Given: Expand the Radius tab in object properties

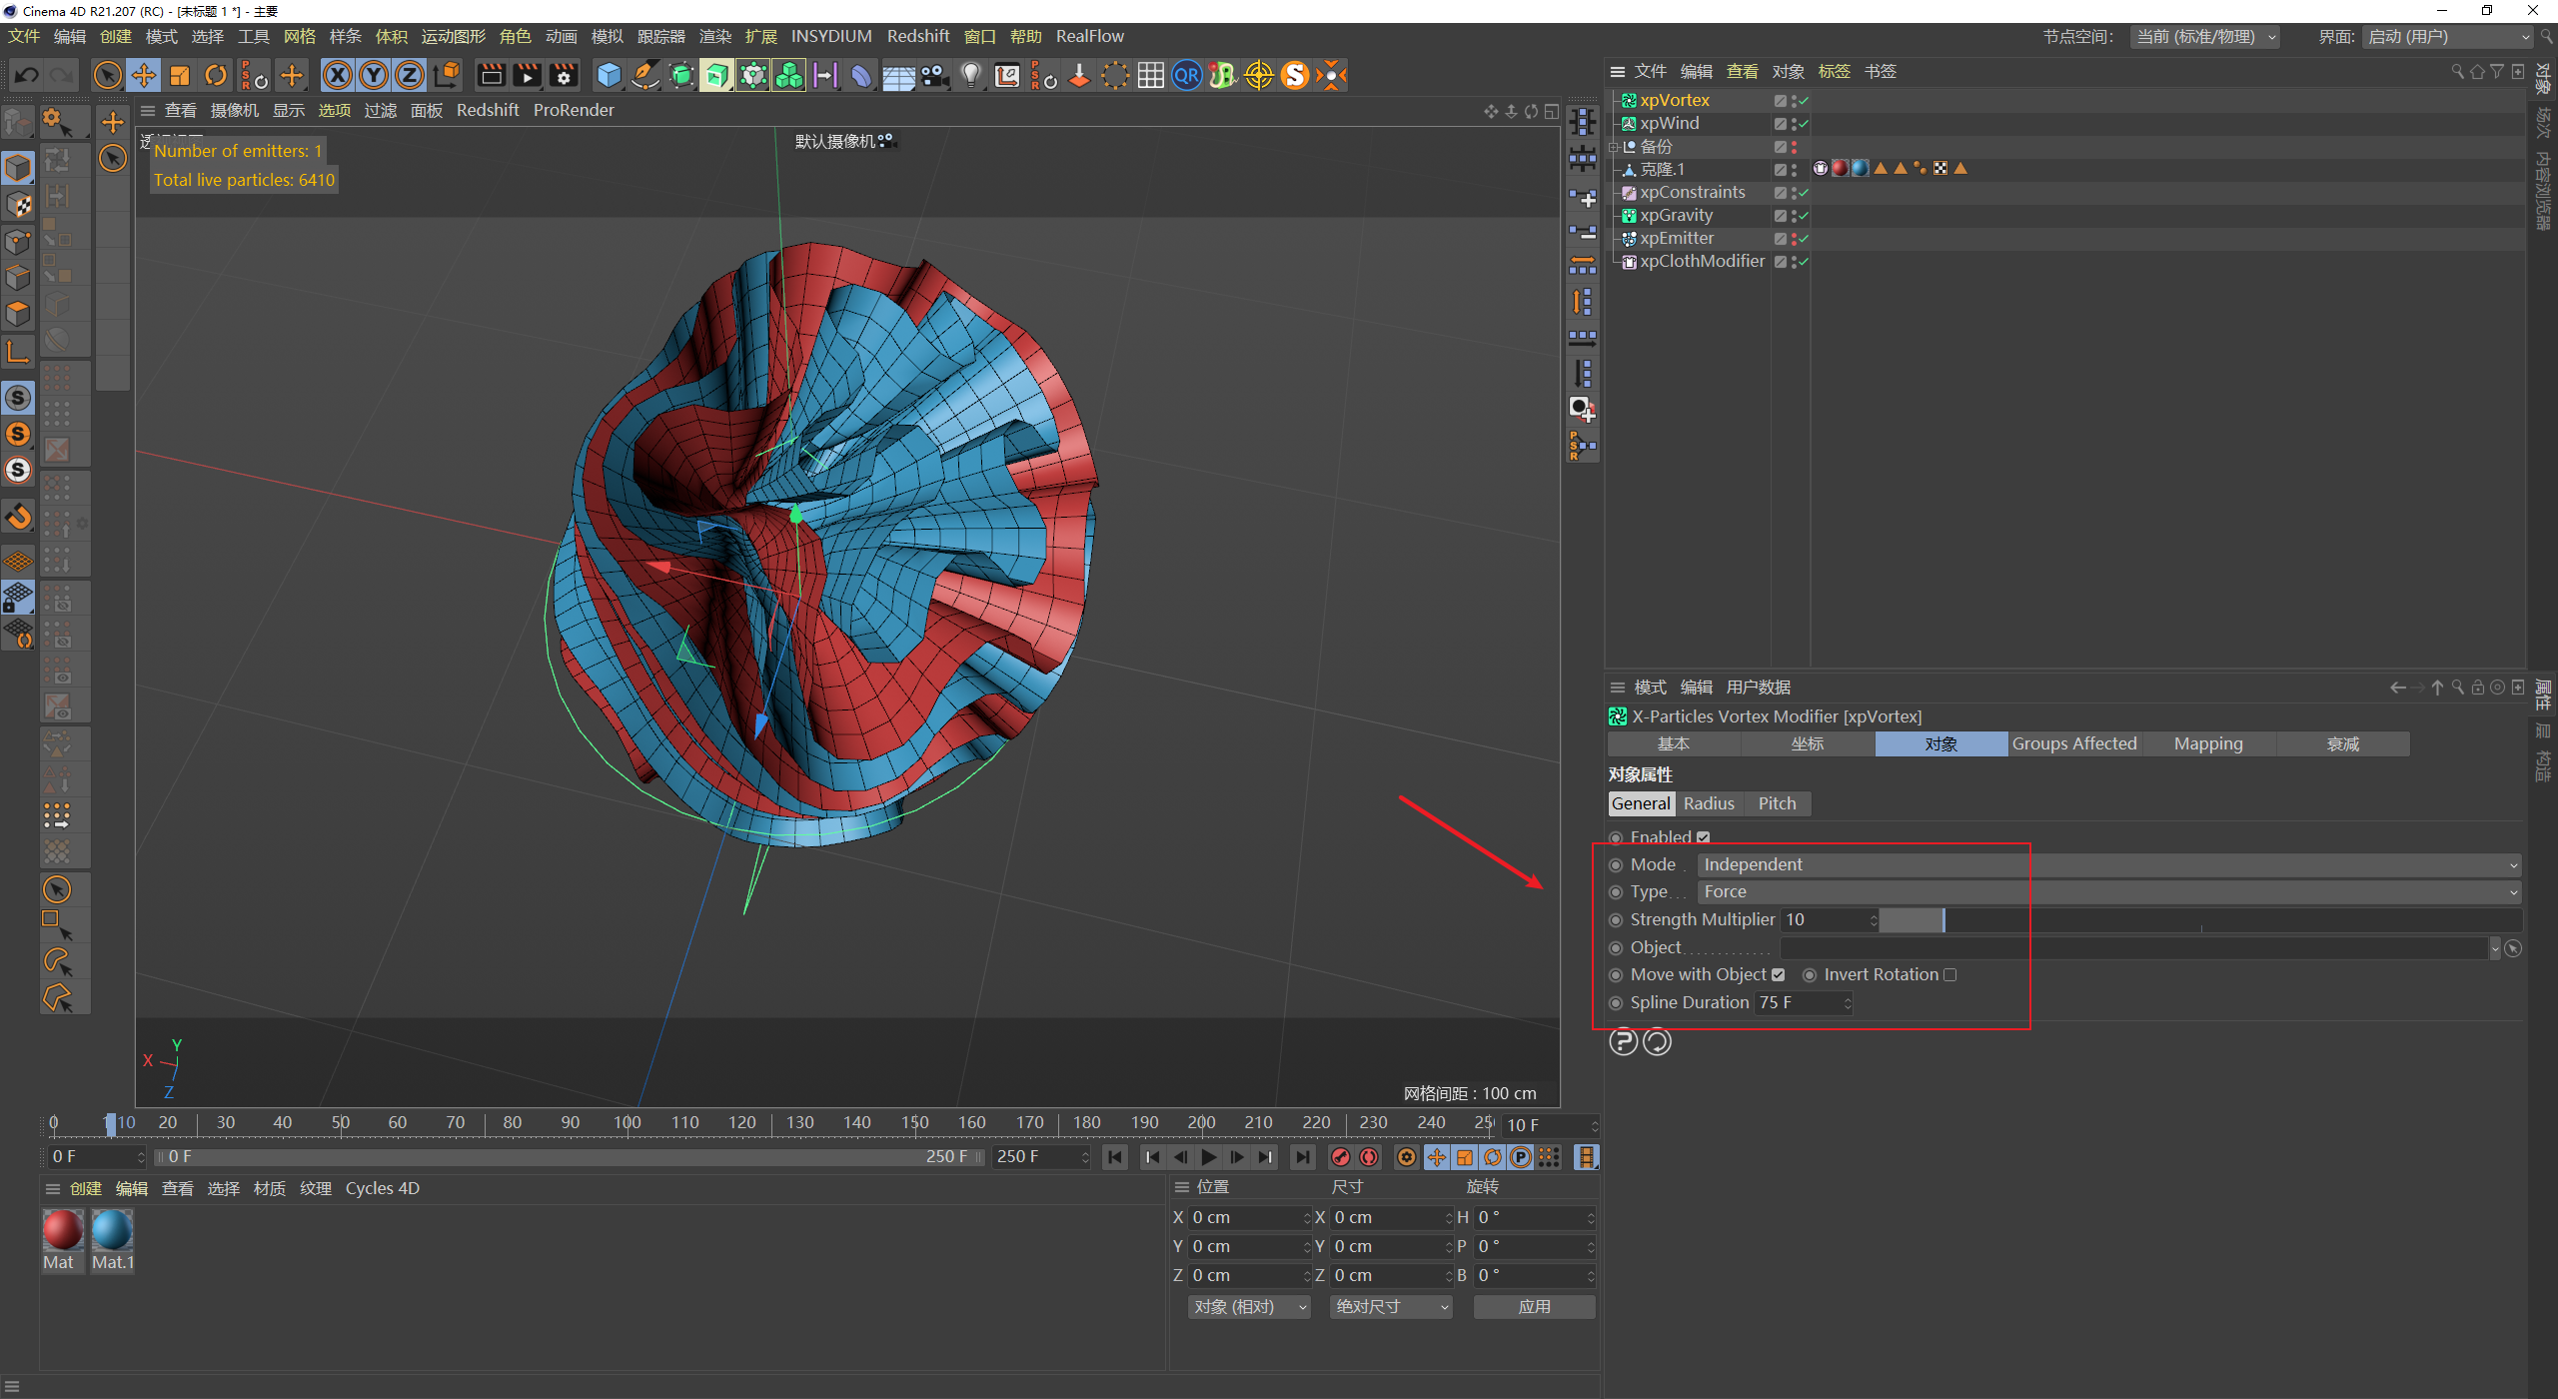Looking at the screenshot, I should (x=1713, y=802).
